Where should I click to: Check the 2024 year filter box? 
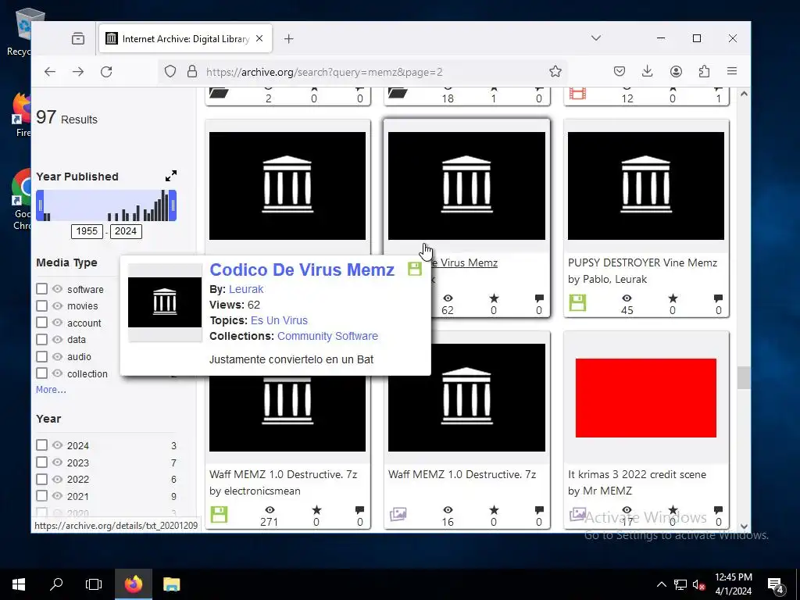[42, 445]
